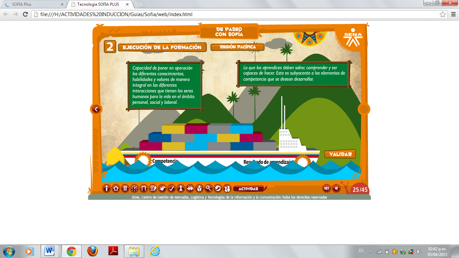Screen dimensions: 459x258
Task: Open the system volume tray icon
Action: (418, 251)
